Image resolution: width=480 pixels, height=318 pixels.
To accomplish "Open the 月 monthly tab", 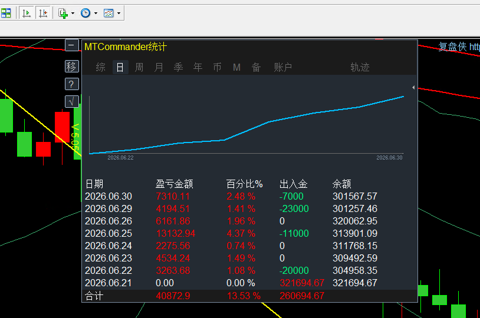I will pyautogui.click(x=159, y=67).
